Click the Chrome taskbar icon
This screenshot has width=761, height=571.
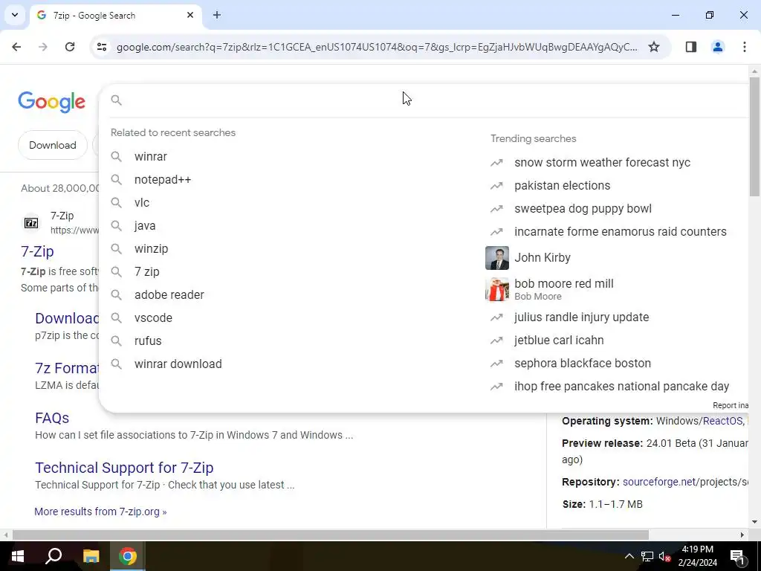point(128,556)
